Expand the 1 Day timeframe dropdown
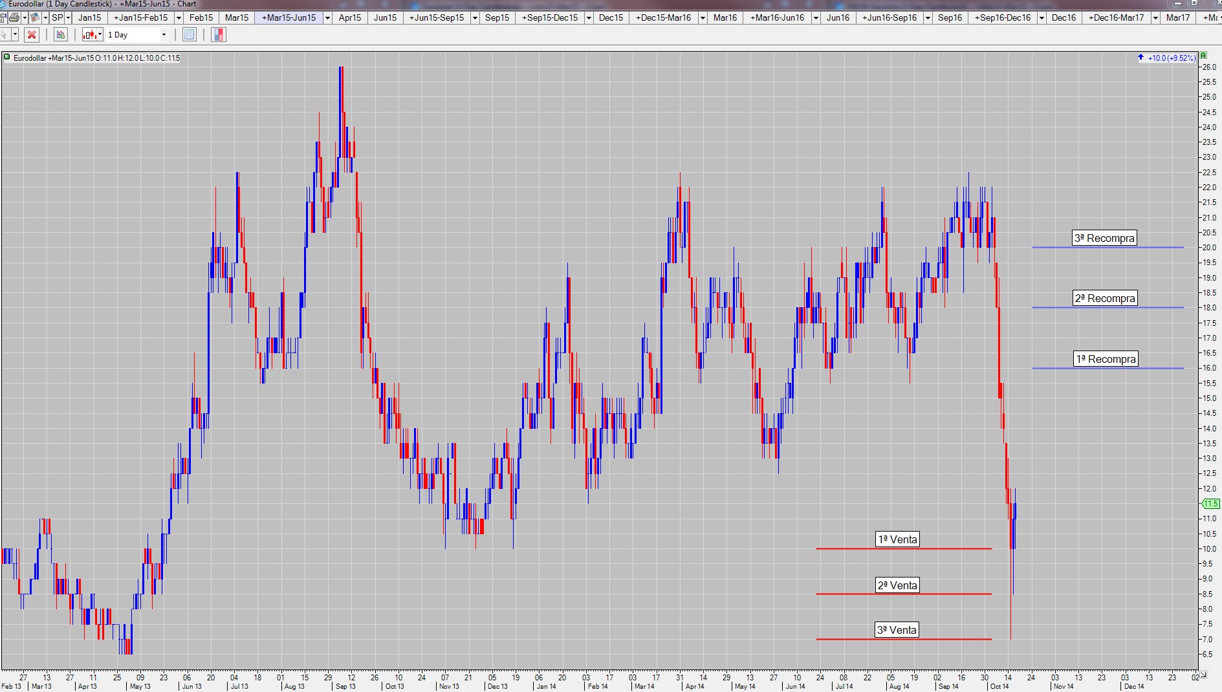Image resolution: width=1222 pixels, height=692 pixels. (164, 35)
